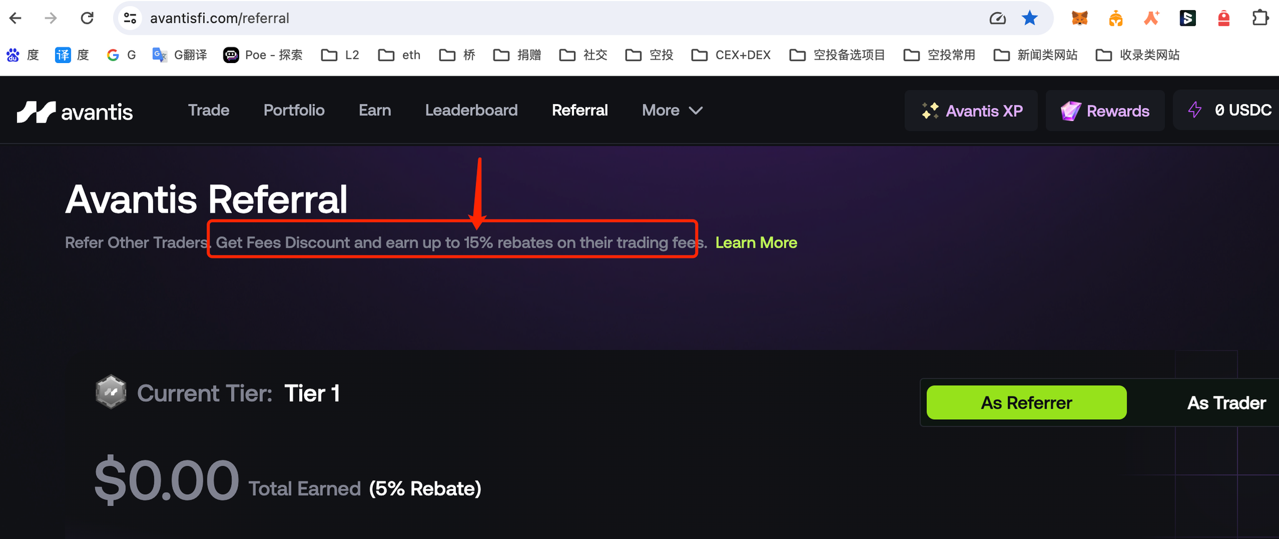Open the browser extensions puzzle icon
This screenshot has width=1279, height=539.
pyautogui.click(x=1260, y=18)
